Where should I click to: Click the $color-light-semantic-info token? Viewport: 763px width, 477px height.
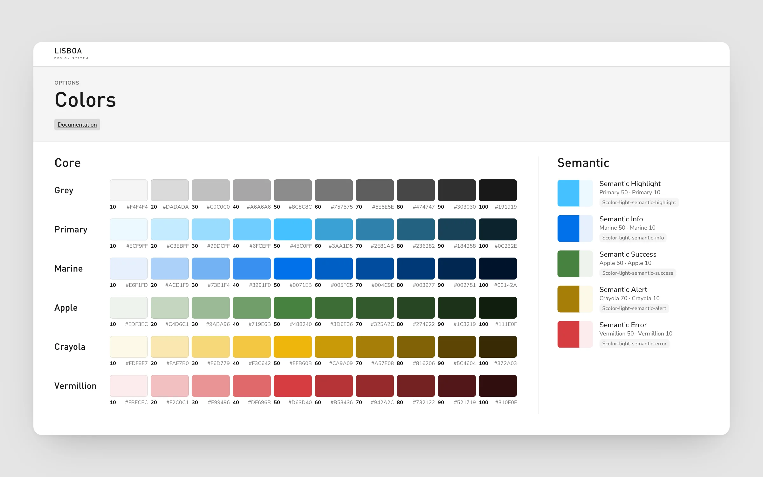coord(633,238)
